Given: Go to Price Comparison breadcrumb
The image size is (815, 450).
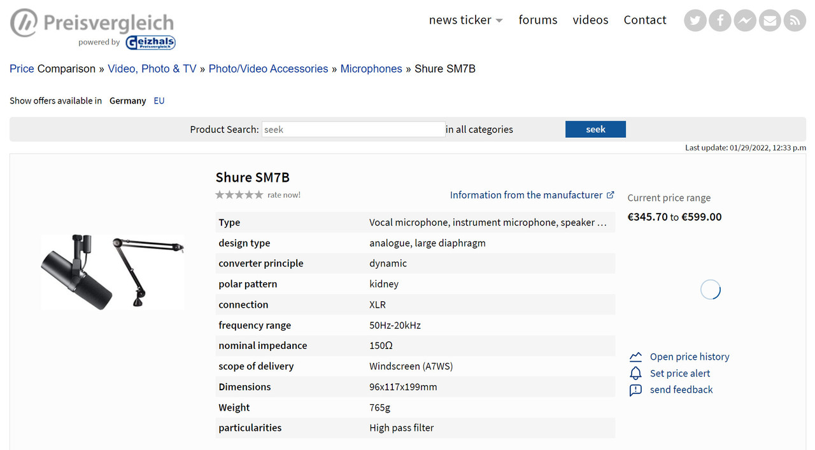Looking at the screenshot, I should [x=52, y=69].
